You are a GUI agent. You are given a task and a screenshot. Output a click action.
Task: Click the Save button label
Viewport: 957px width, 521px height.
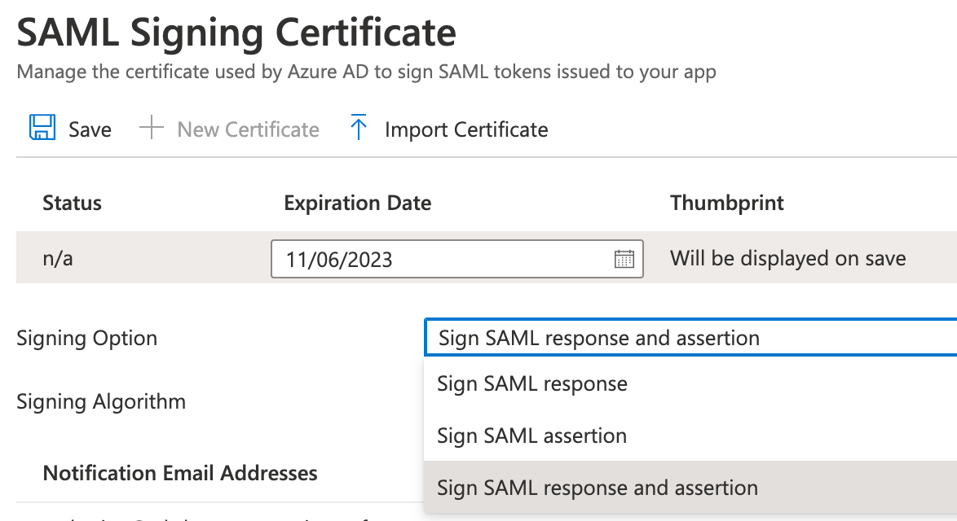pos(90,129)
